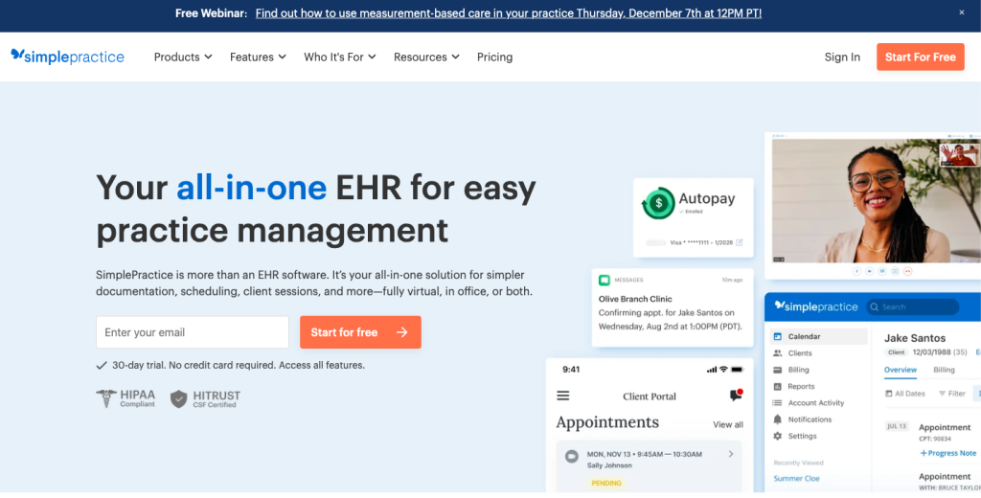The image size is (981, 498).
Task: Click the SimplePractice logo in the header
Action: [68, 57]
